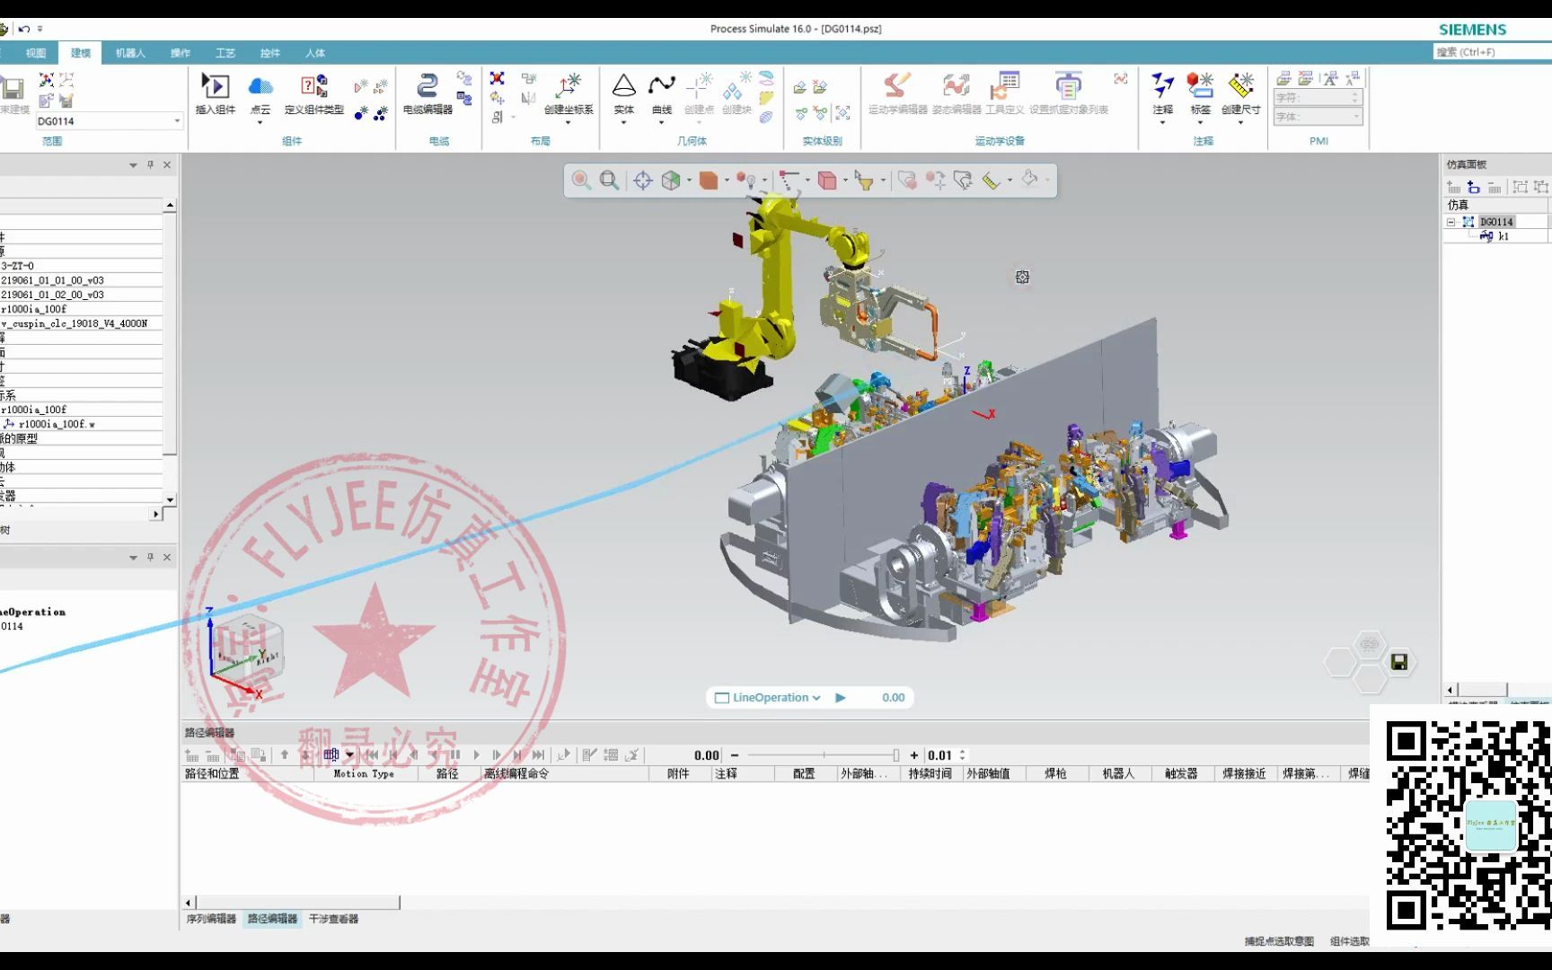Screen dimensions: 1552x970
Task: Click Zoom to Selection in viewport toolbar
Action: [x=581, y=181]
